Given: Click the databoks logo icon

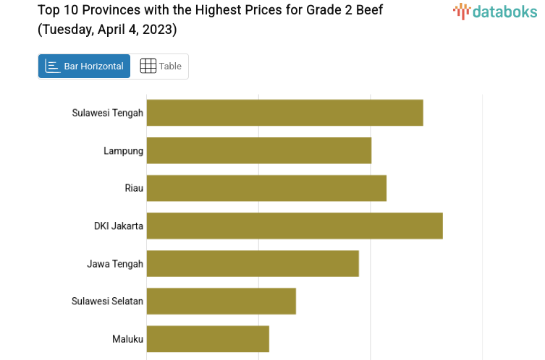Looking at the screenshot, I should [462, 10].
